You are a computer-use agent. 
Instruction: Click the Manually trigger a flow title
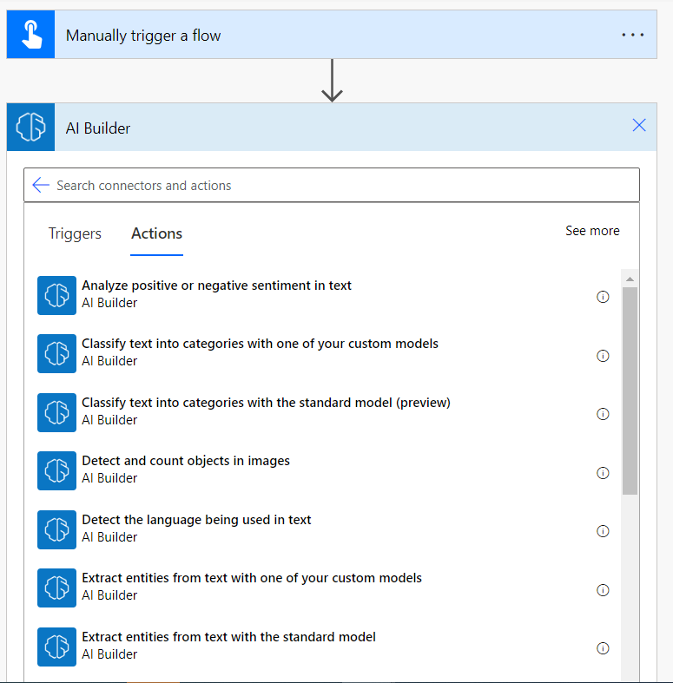[143, 36]
